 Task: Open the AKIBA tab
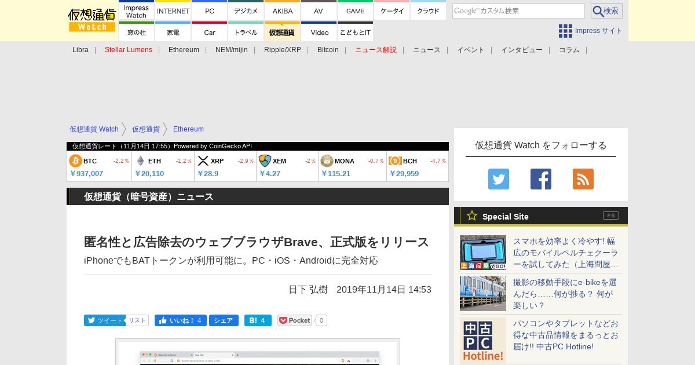click(283, 11)
